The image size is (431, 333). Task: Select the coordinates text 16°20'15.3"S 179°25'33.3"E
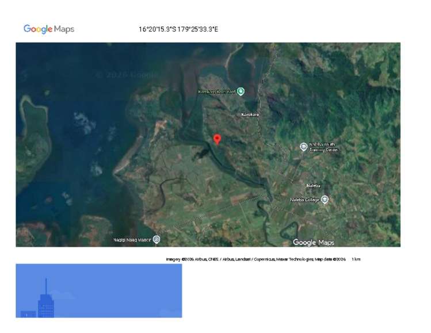coord(178,29)
